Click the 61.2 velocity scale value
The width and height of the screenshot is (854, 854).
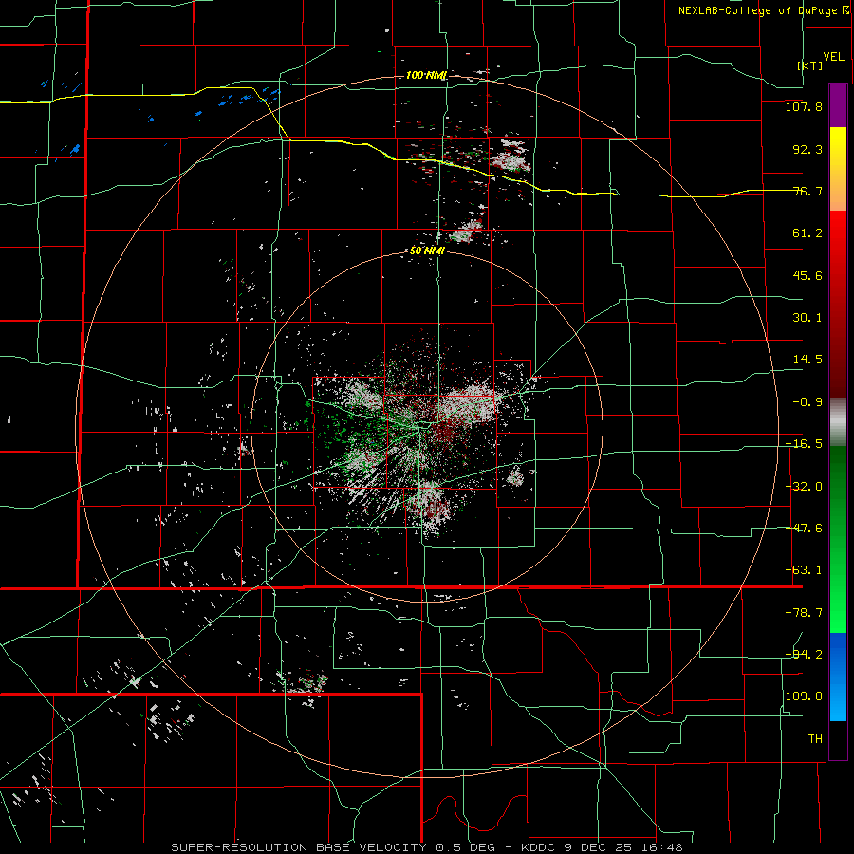click(808, 233)
